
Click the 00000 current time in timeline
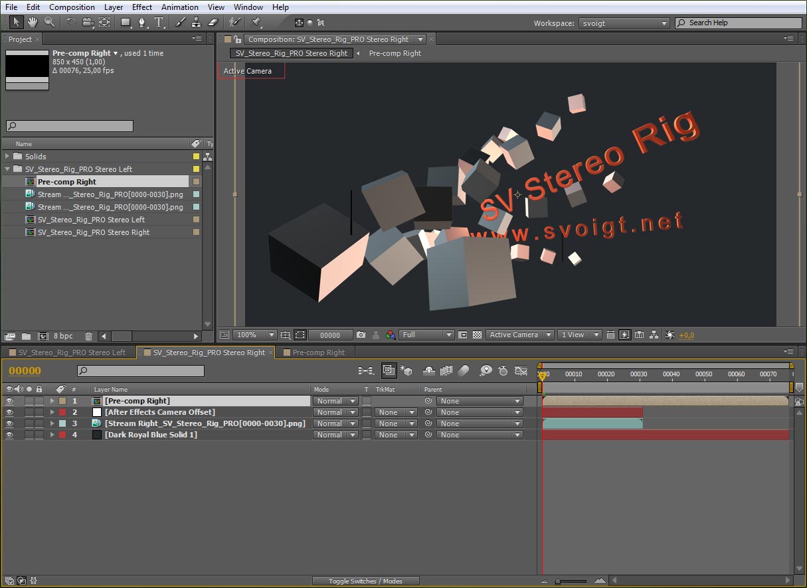click(25, 371)
